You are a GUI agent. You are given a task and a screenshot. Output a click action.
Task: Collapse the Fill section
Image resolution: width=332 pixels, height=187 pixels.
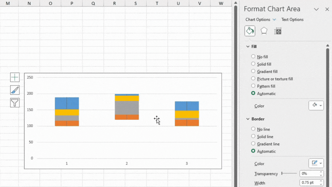pos(248,46)
